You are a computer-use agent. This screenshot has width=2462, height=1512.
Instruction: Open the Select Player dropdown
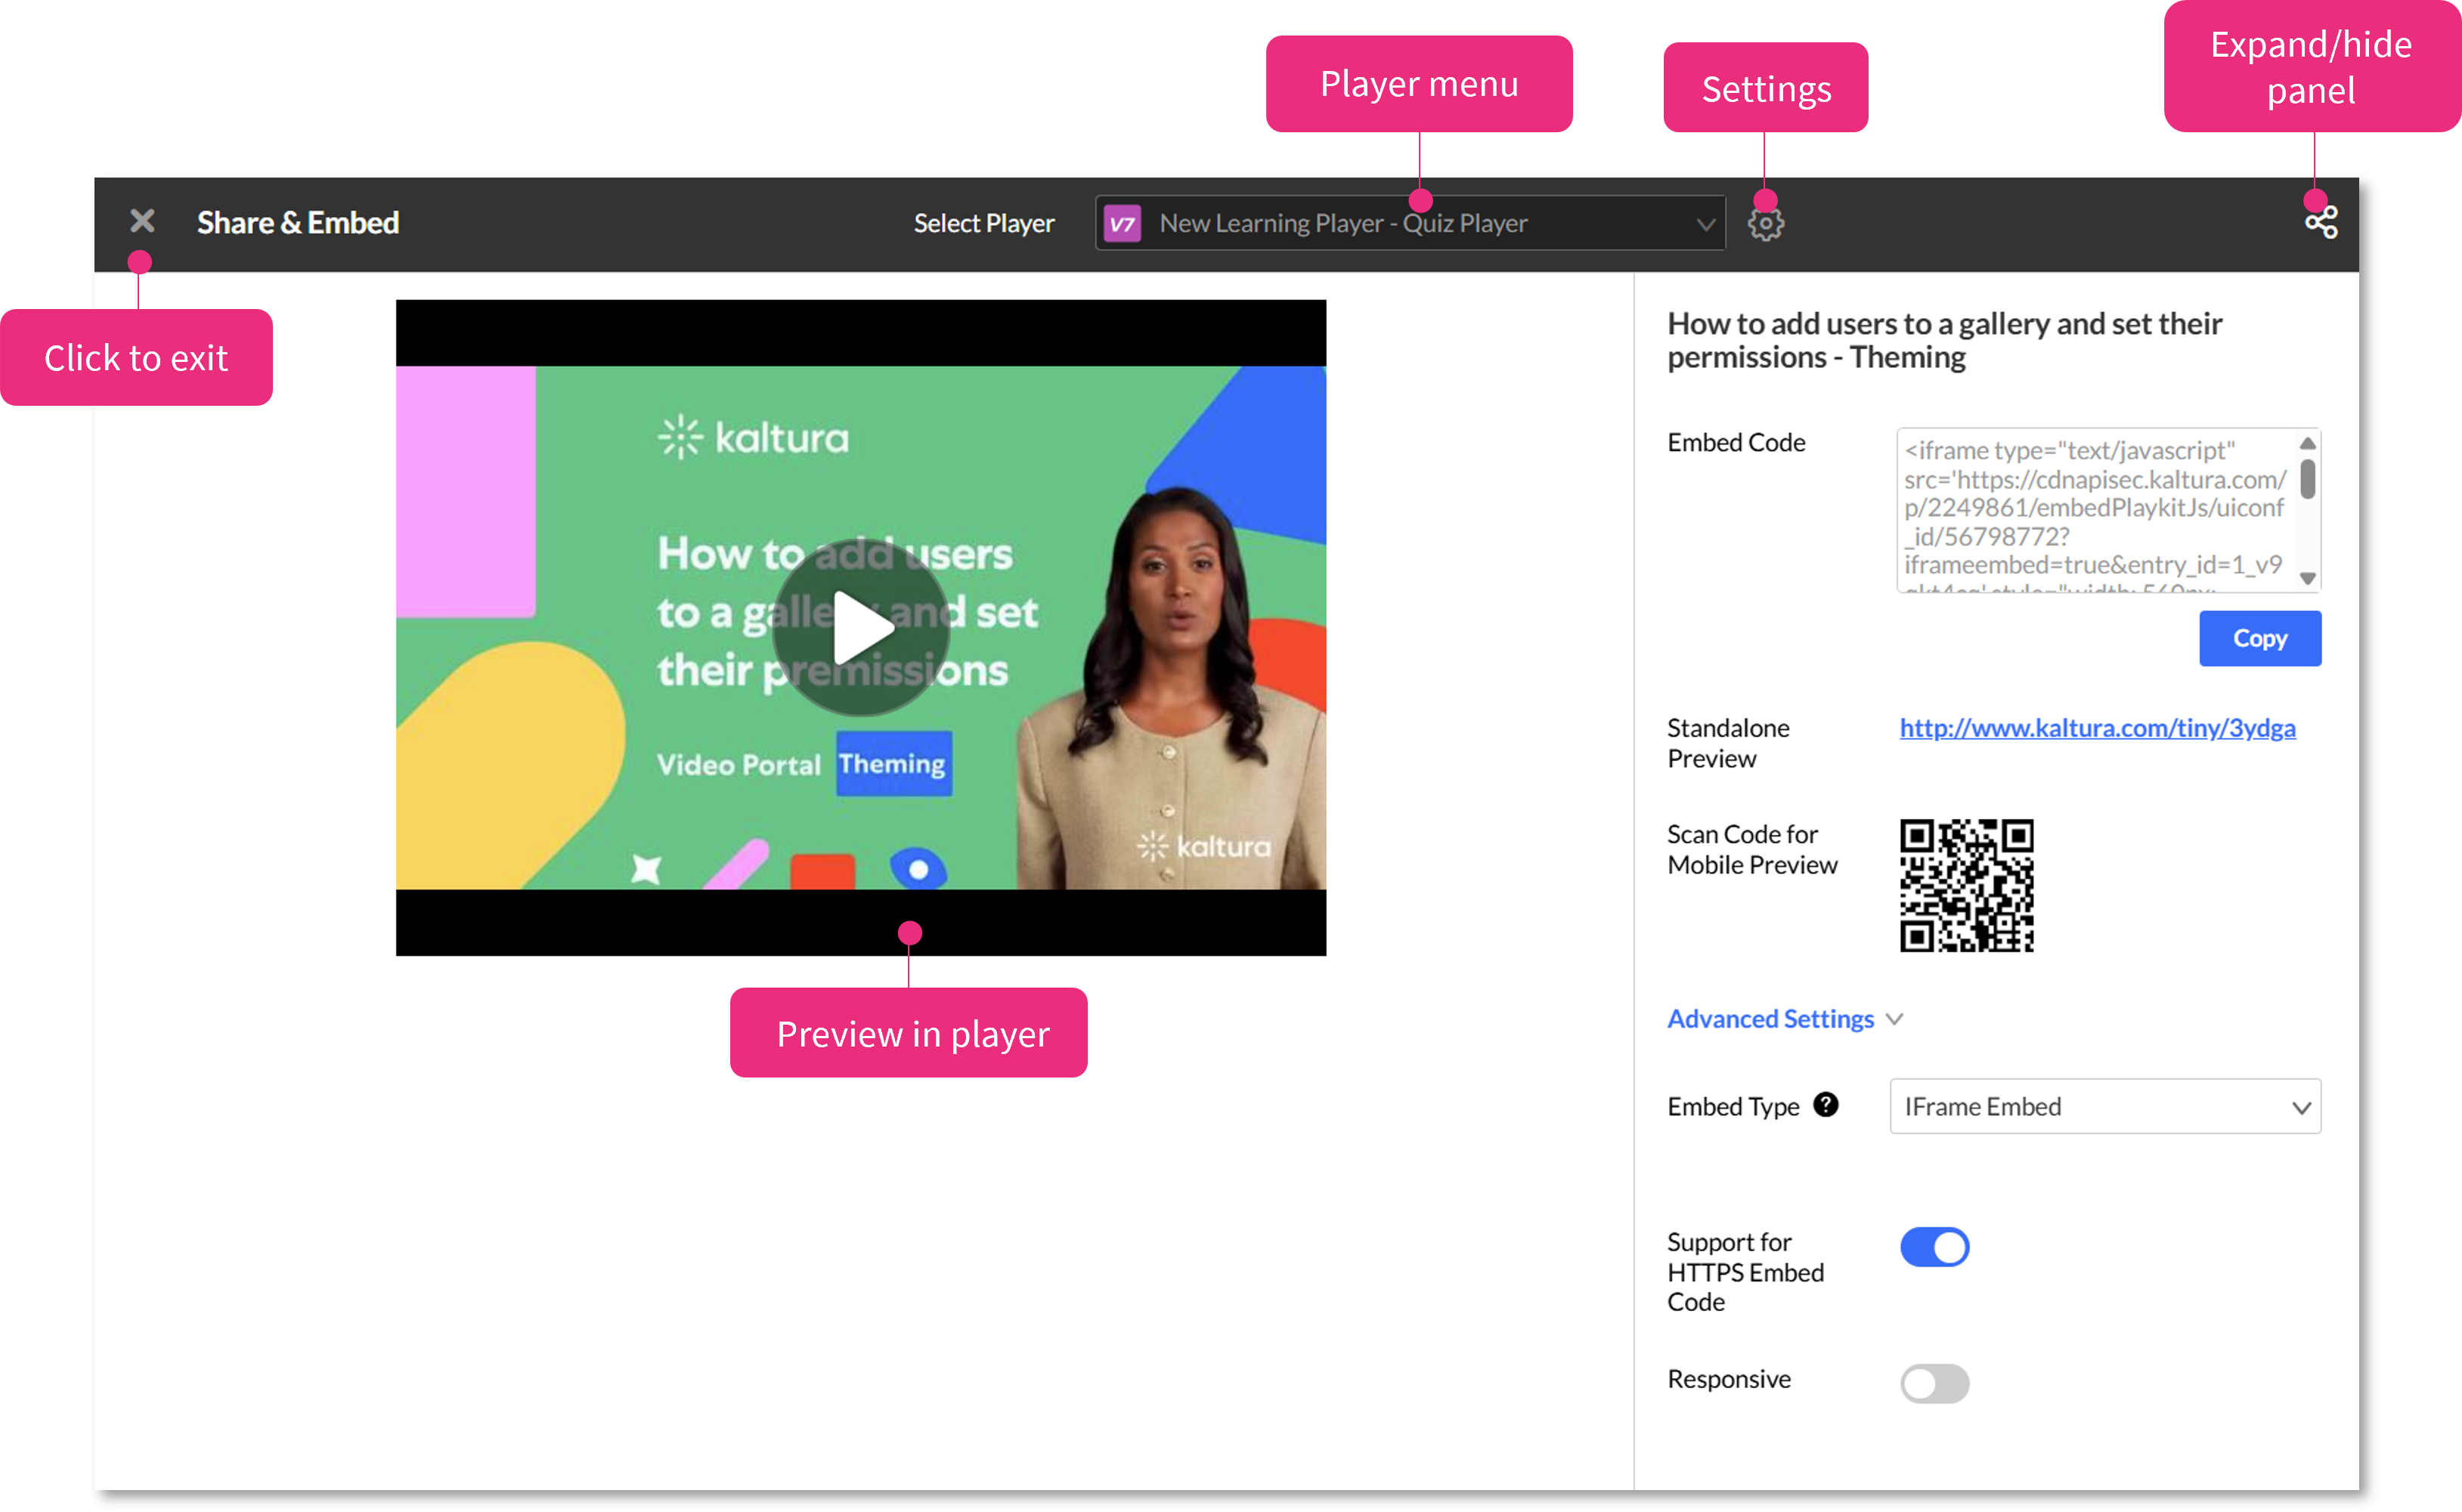[1411, 224]
